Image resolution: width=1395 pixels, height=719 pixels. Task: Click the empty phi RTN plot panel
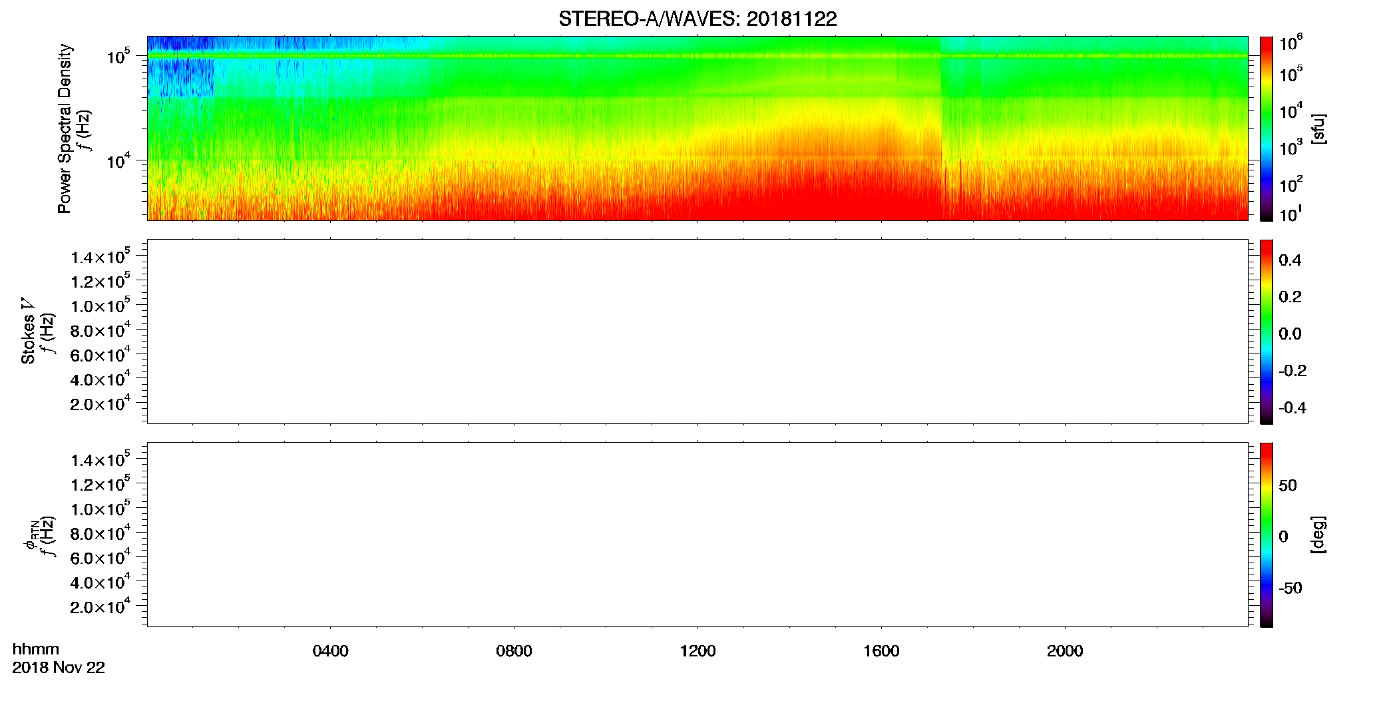pyautogui.click(x=697, y=535)
